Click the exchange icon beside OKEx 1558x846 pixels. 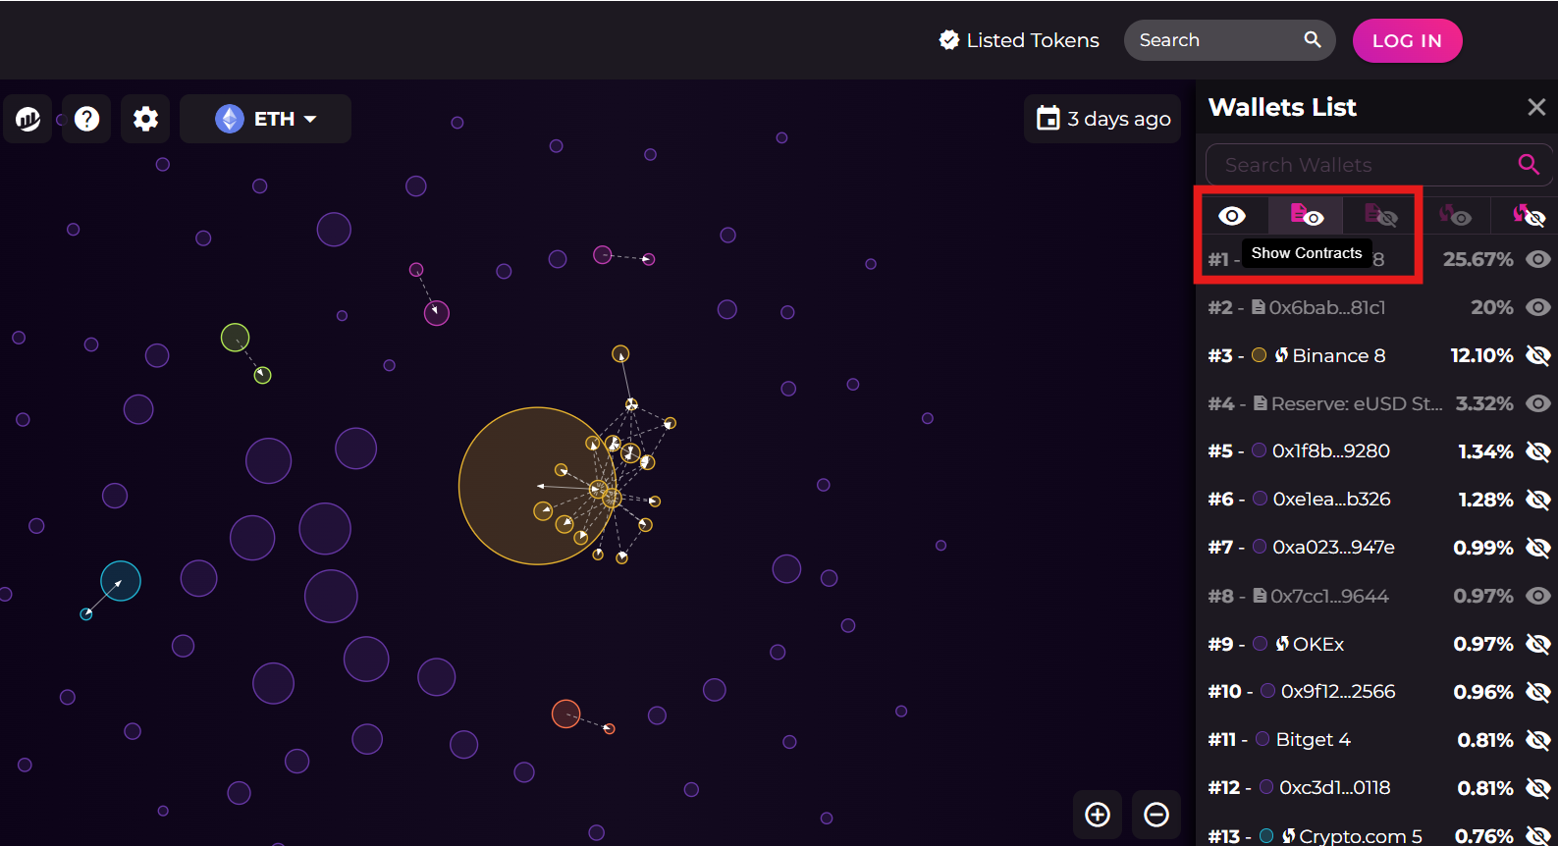point(1282,644)
